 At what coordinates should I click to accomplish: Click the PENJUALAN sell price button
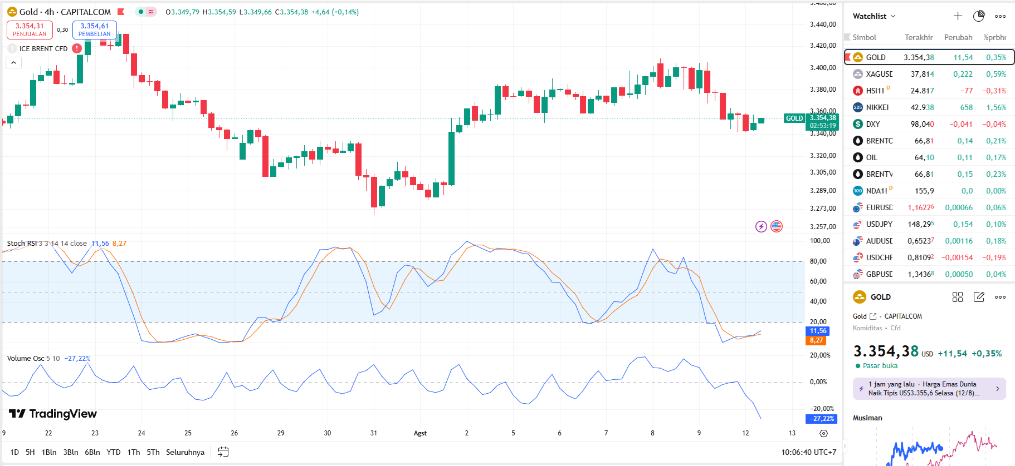coord(30,29)
